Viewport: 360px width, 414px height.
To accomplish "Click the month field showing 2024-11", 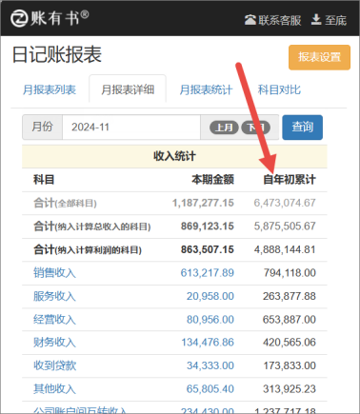I will coord(131,128).
